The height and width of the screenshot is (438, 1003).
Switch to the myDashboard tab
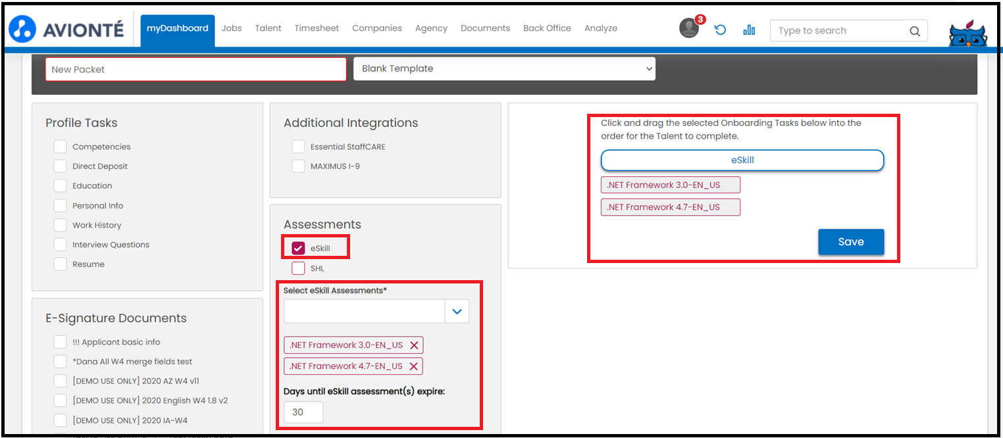178,30
